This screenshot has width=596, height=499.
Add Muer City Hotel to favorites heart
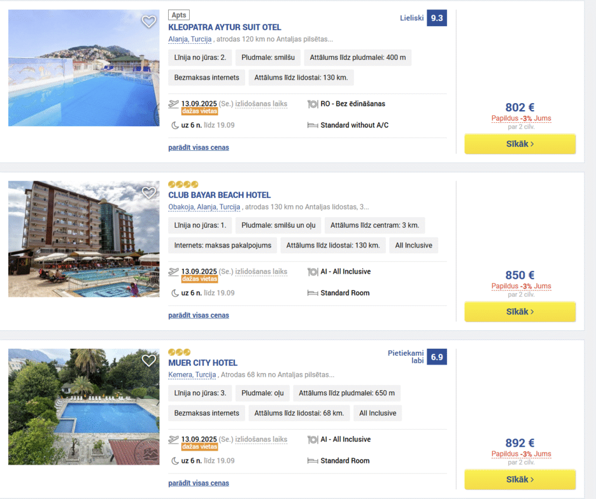[x=148, y=360]
